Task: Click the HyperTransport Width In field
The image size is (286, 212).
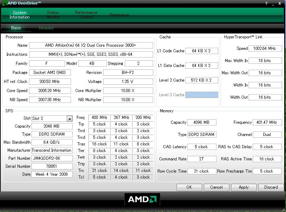Action: pyautogui.click(x=265, y=85)
